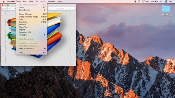Open the battery status menu
175x98 pixels.
(x=154, y=1)
